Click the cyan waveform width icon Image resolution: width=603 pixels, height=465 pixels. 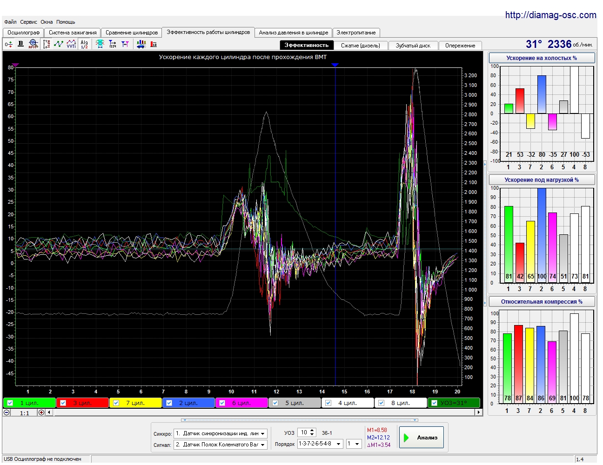(x=100, y=44)
